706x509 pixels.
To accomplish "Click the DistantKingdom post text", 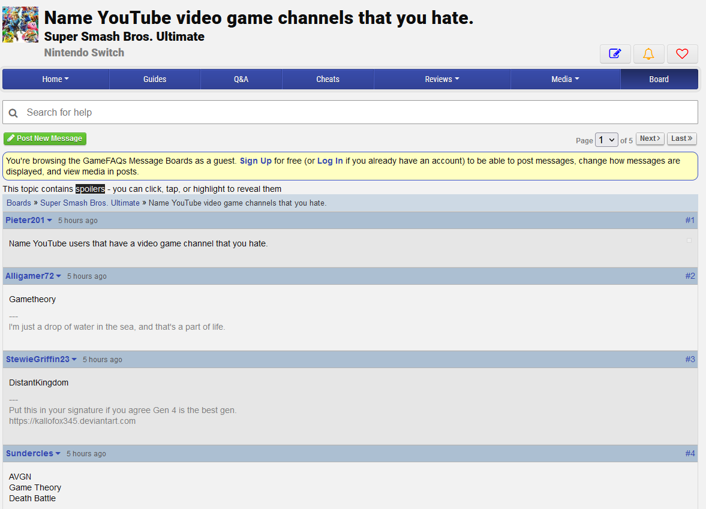I will click(39, 382).
